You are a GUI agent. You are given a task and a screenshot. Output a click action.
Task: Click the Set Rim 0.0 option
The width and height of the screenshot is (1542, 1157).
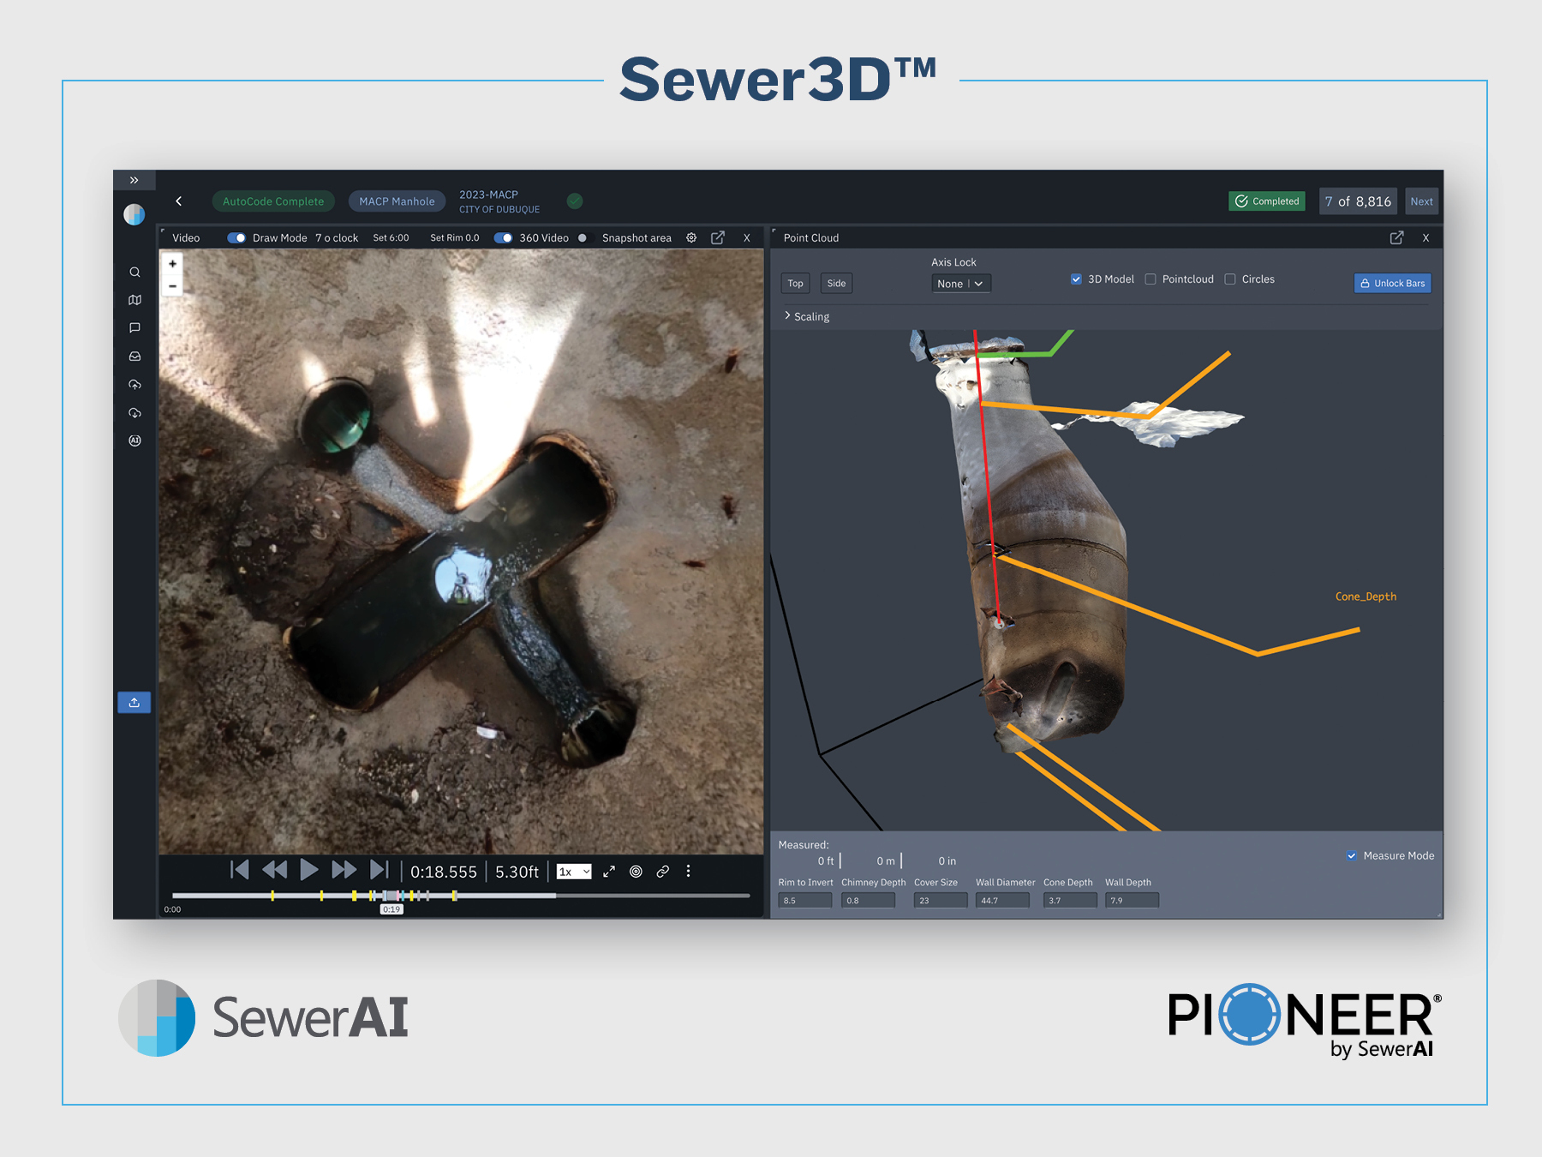tap(454, 237)
